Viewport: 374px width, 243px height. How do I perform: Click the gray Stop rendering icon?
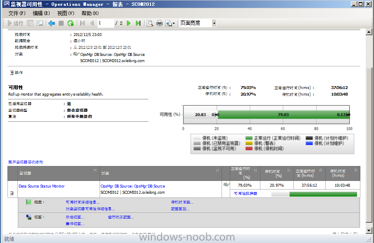[61, 23]
